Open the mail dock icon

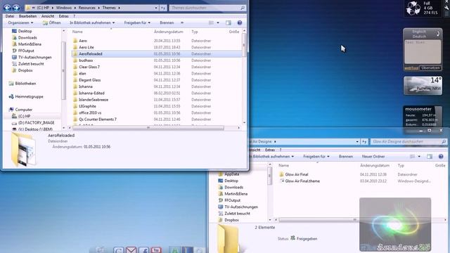coord(131,250)
